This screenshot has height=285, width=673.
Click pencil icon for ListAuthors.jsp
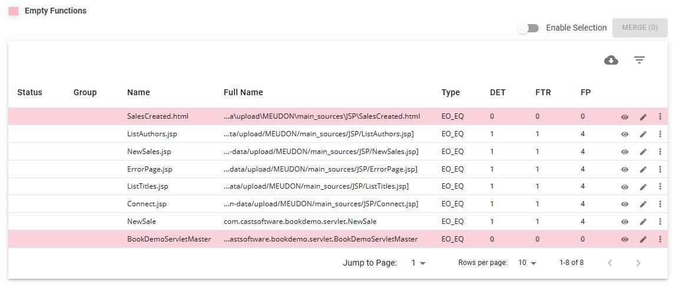pyautogui.click(x=643, y=135)
